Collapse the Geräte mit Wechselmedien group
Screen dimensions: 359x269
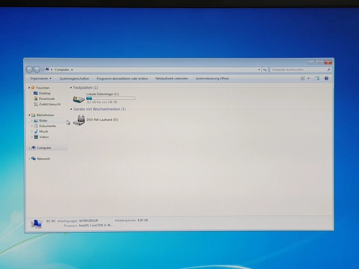pyautogui.click(x=71, y=109)
